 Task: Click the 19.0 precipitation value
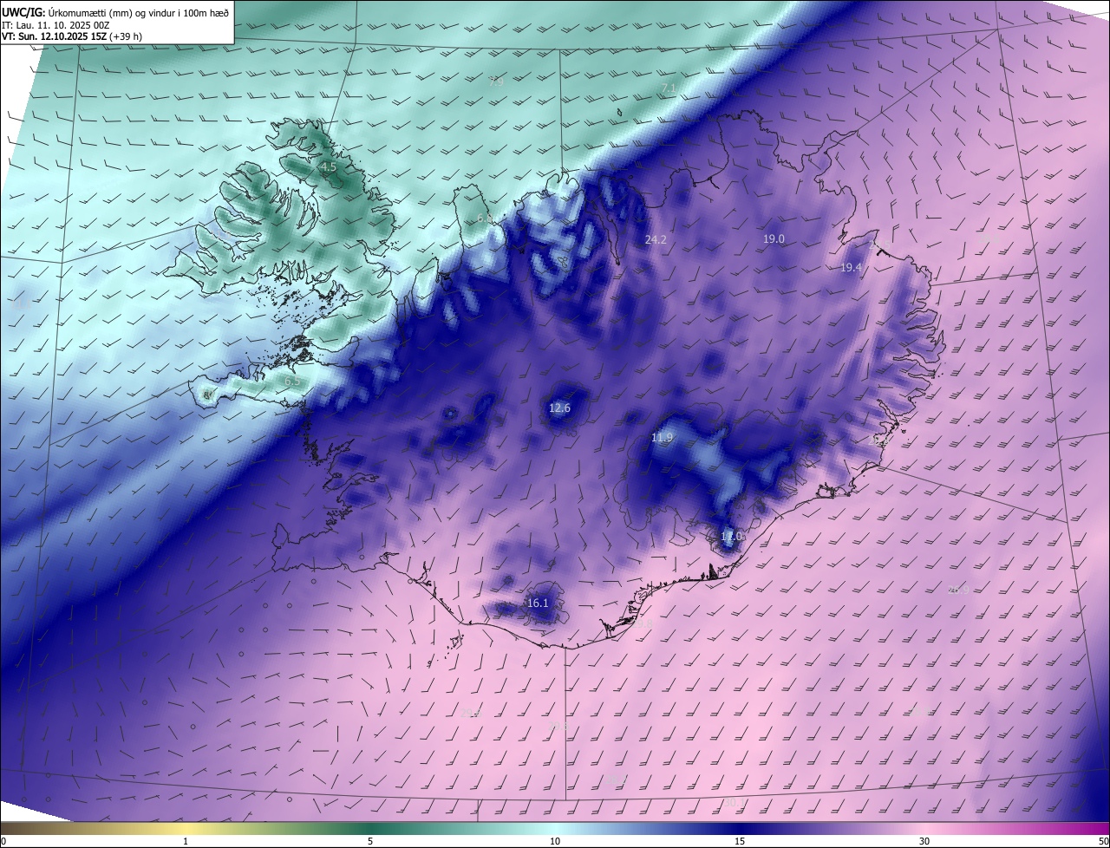point(774,238)
